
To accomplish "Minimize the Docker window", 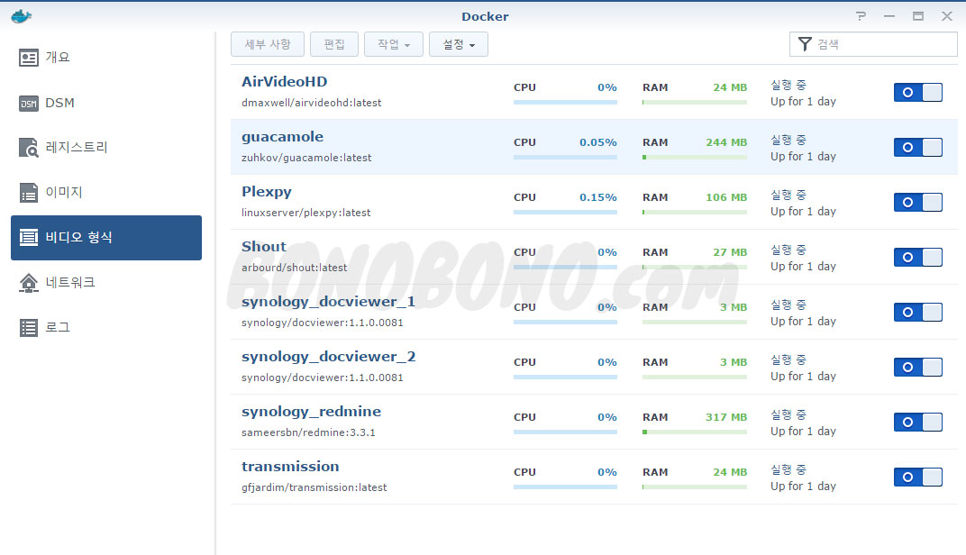I will tap(889, 16).
